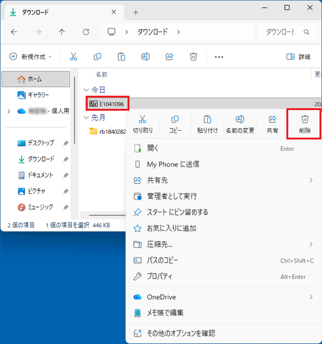Open ドキュメント in navigation pane
This screenshot has height=344, width=322.
pyautogui.click(x=36, y=175)
